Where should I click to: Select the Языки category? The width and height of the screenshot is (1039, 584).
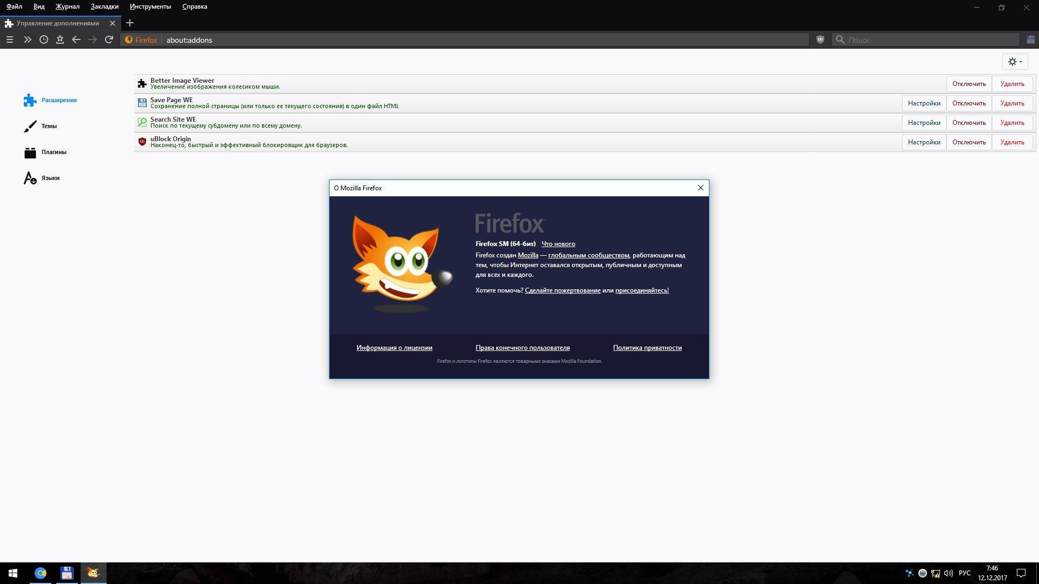coord(42,178)
